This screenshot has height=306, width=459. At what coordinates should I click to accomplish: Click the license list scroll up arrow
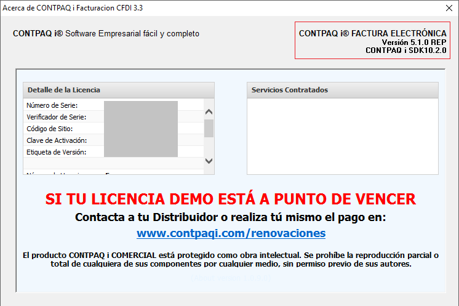pyautogui.click(x=209, y=112)
